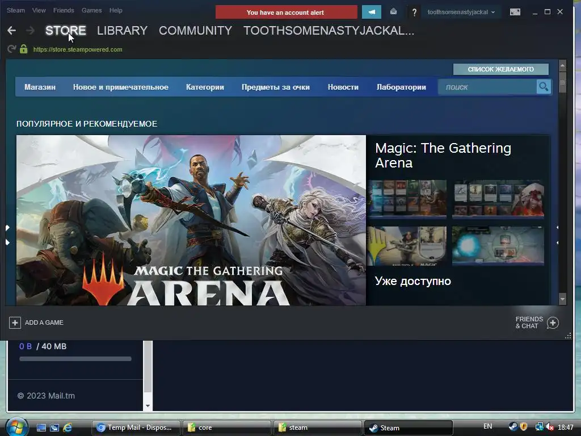Click the store URL address
This screenshot has width=581, height=436.
(77, 49)
